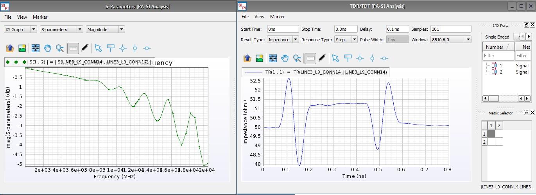Select the zoom magnifier in TDR/TDT toolbar
The width and height of the screenshot is (536, 195).
pyautogui.click(x=298, y=58)
